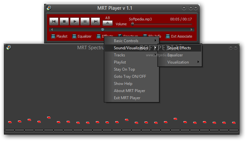Select Sound Effects in the submenu
The image size is (246, 141).
pyautogui.click(x=180, y=48)
